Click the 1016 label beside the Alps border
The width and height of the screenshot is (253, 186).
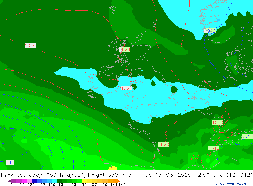[218, 123]
